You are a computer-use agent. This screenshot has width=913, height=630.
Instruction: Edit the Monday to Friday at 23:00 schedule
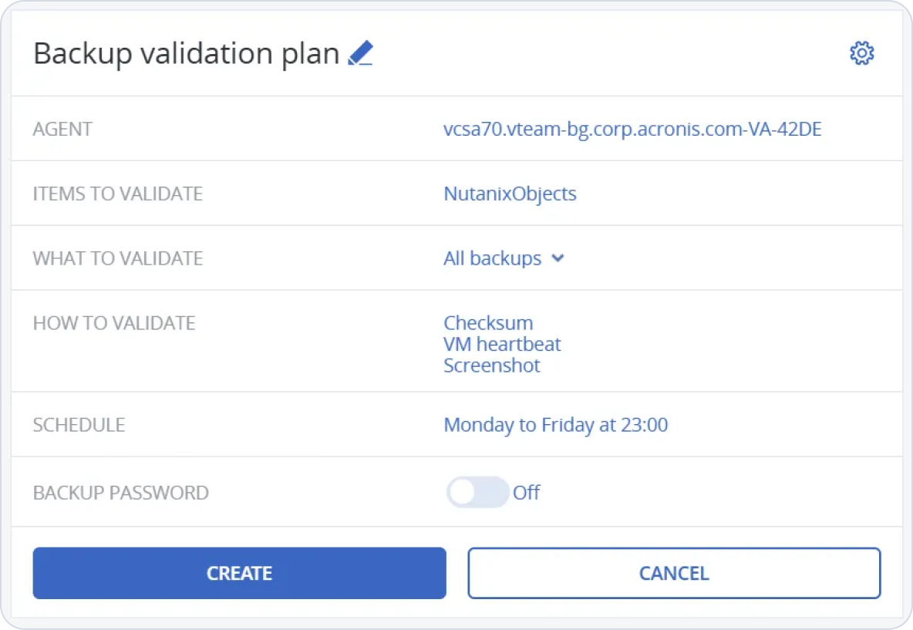click(x=555, y=425)
